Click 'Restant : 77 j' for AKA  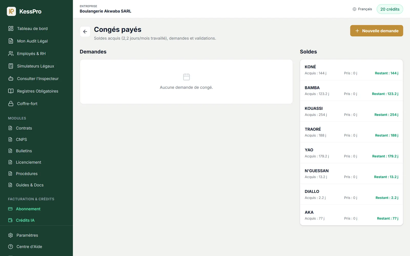tap(387, 218)
